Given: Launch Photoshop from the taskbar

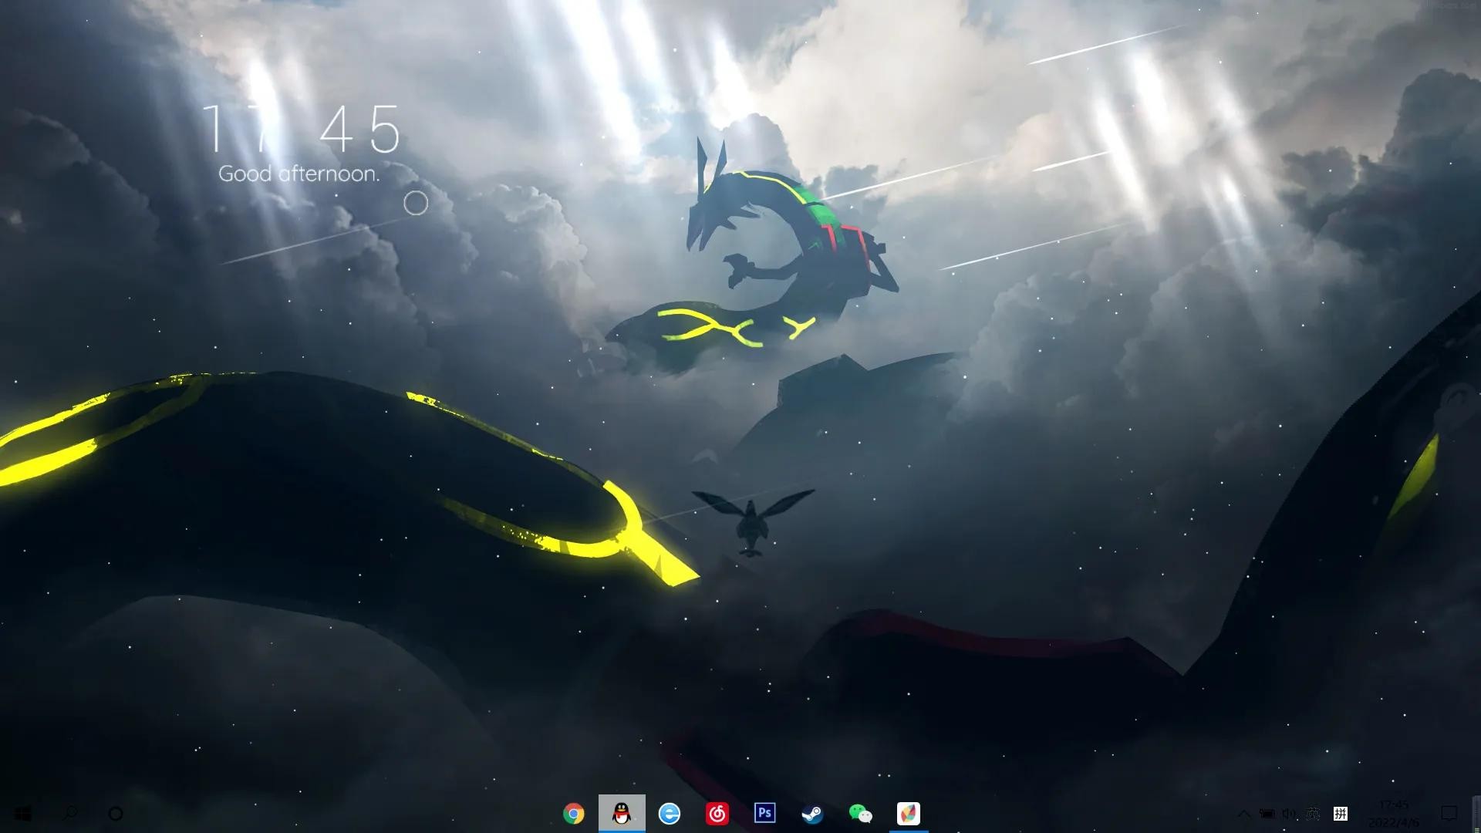Looking at the screenshot, I should pyautogui.click(x=764, y=814).
